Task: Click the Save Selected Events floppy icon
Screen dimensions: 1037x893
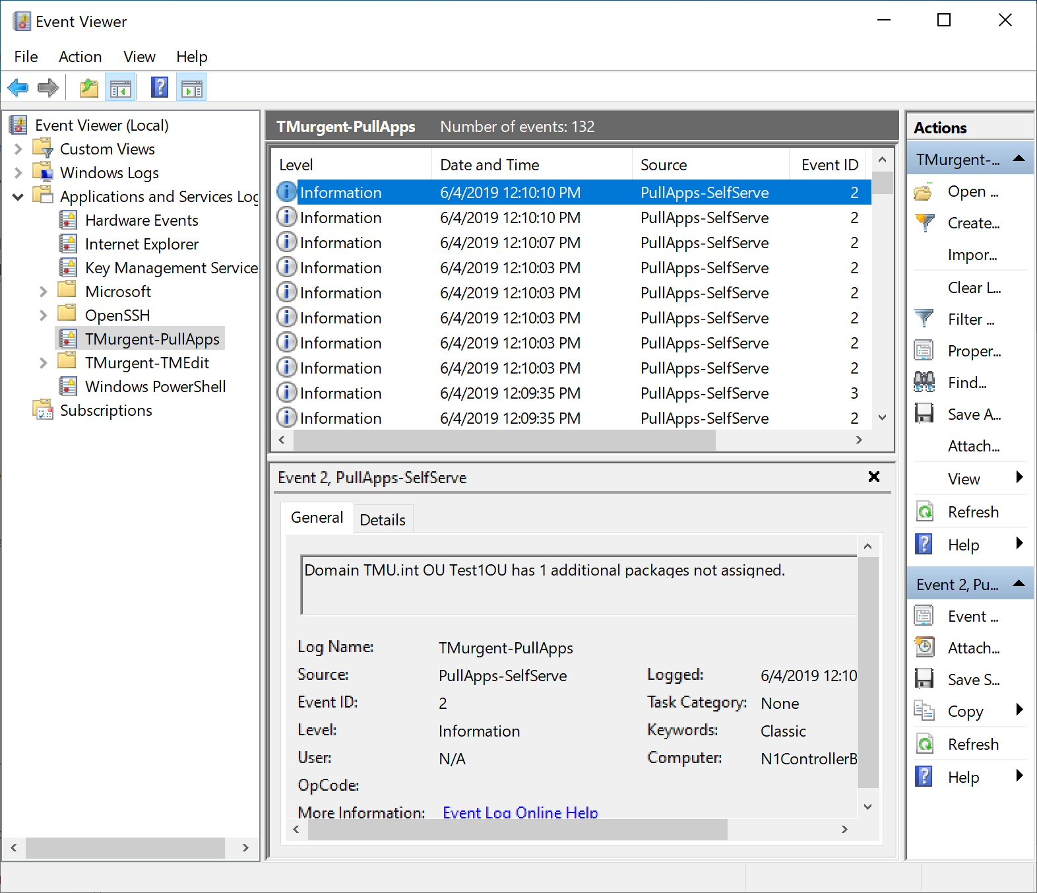Action: (924, 678)
